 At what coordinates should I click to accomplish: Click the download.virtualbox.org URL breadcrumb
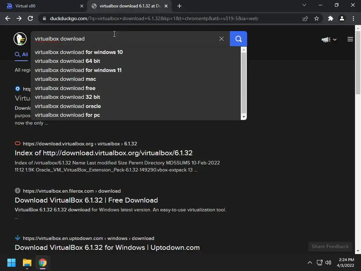click(x=80, y=144)
